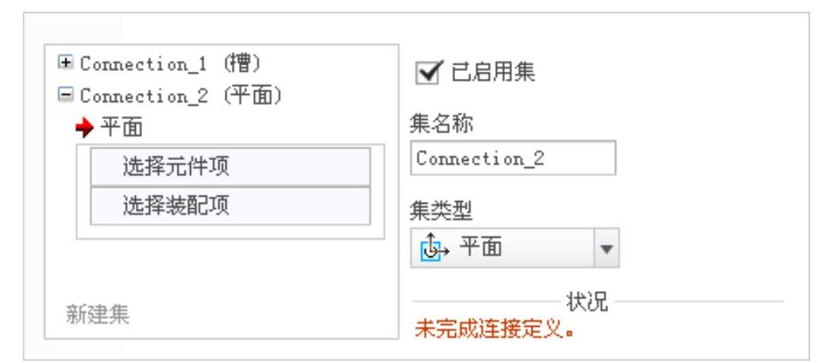The width and height of the screenshot is (818, 363).
Task: Expand the Connection_1 (槽) set
Action: tap(65, 63)
